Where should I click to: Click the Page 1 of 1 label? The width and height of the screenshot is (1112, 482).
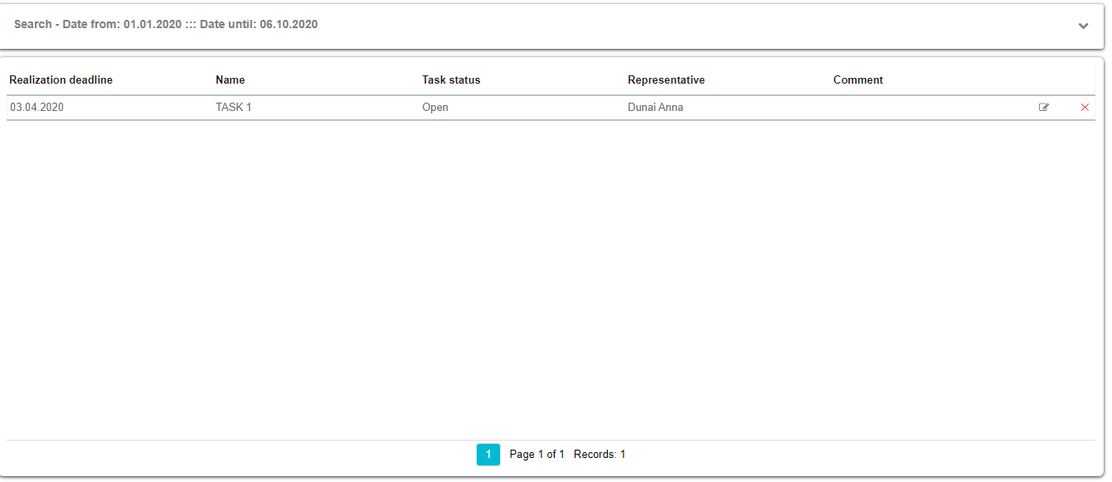537,455
